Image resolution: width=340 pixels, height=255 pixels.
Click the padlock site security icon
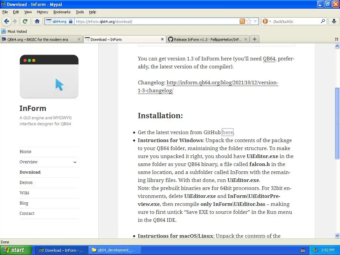tap(70, 21)
